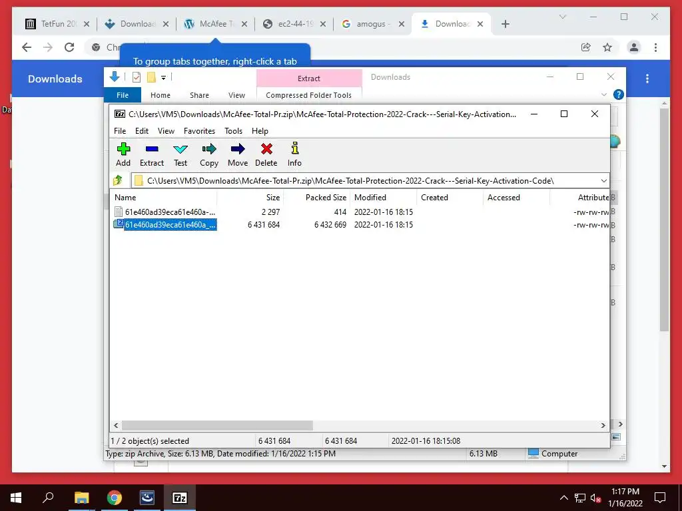Click the Chrome share page icon
The height and width of the screenshot is (511, 682).
586,47
